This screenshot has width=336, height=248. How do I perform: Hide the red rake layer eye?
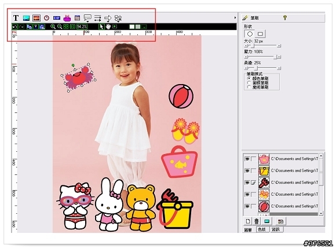[247, 183]
